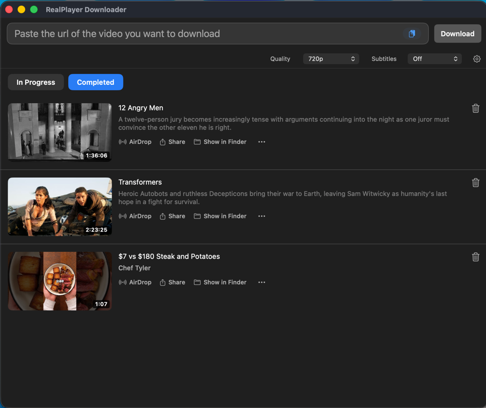Click the twelve-person jury description text

point(284,123)
